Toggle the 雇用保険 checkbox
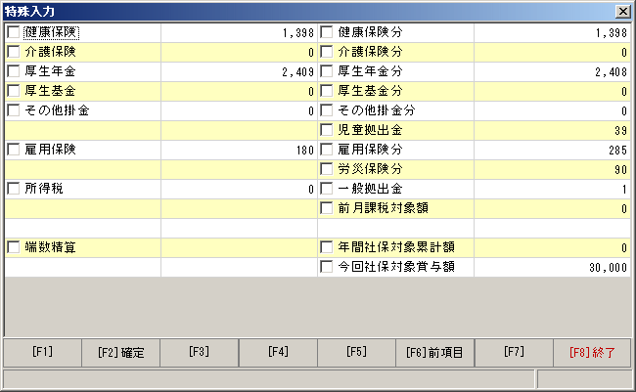Screen dimensions: 636x392 coord(14,150)
